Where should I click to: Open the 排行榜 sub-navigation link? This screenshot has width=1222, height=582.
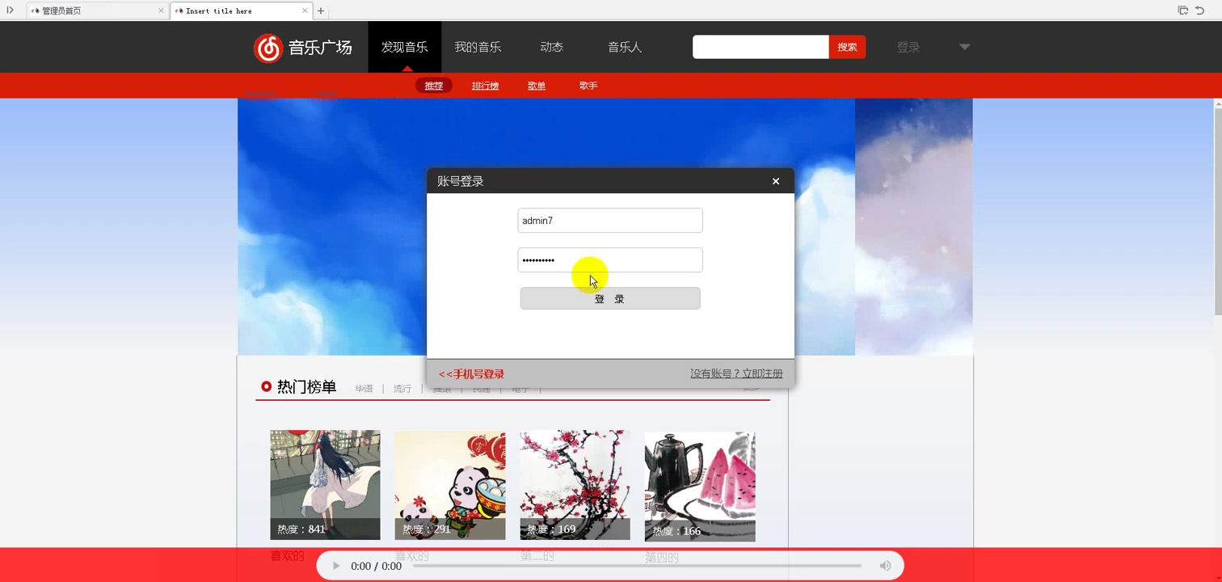(485, 86)
